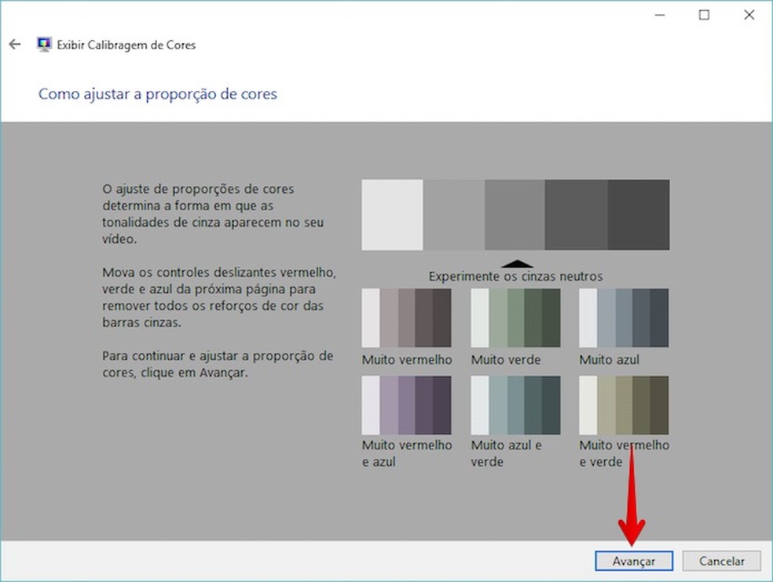Click the Avançar button
Screen dimensions: 773x582
pos(634,561)
